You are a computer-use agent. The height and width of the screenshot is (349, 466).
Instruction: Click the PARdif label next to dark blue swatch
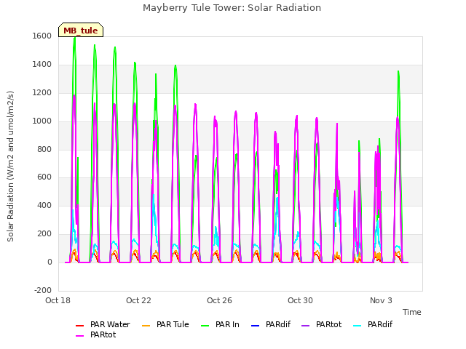point(278,325)
